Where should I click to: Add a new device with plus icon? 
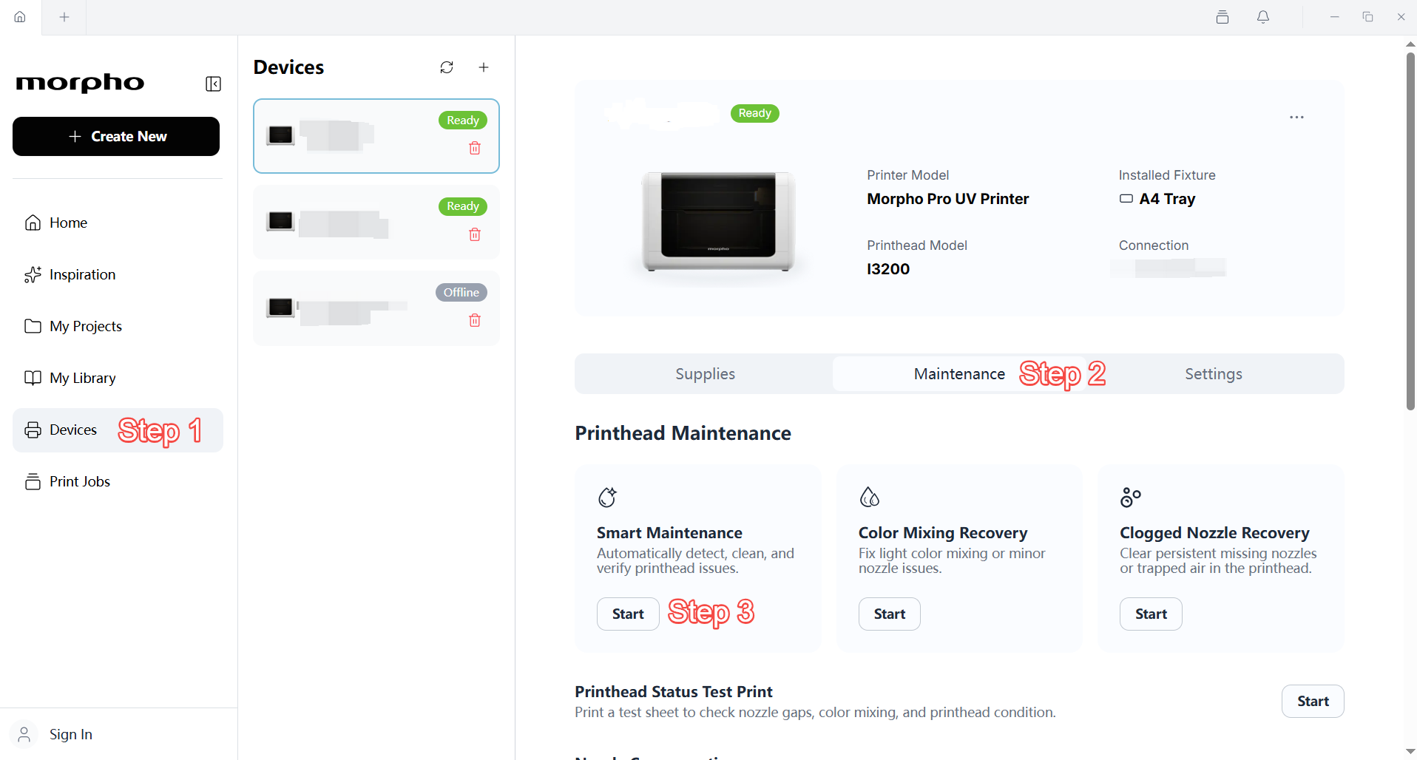(484, 67)
